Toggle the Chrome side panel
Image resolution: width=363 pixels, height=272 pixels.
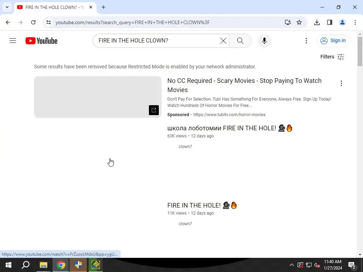[x=330, y=22]
